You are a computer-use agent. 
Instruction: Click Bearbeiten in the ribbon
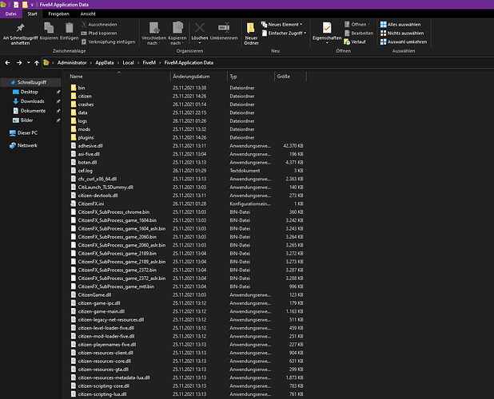pos(359,33)
